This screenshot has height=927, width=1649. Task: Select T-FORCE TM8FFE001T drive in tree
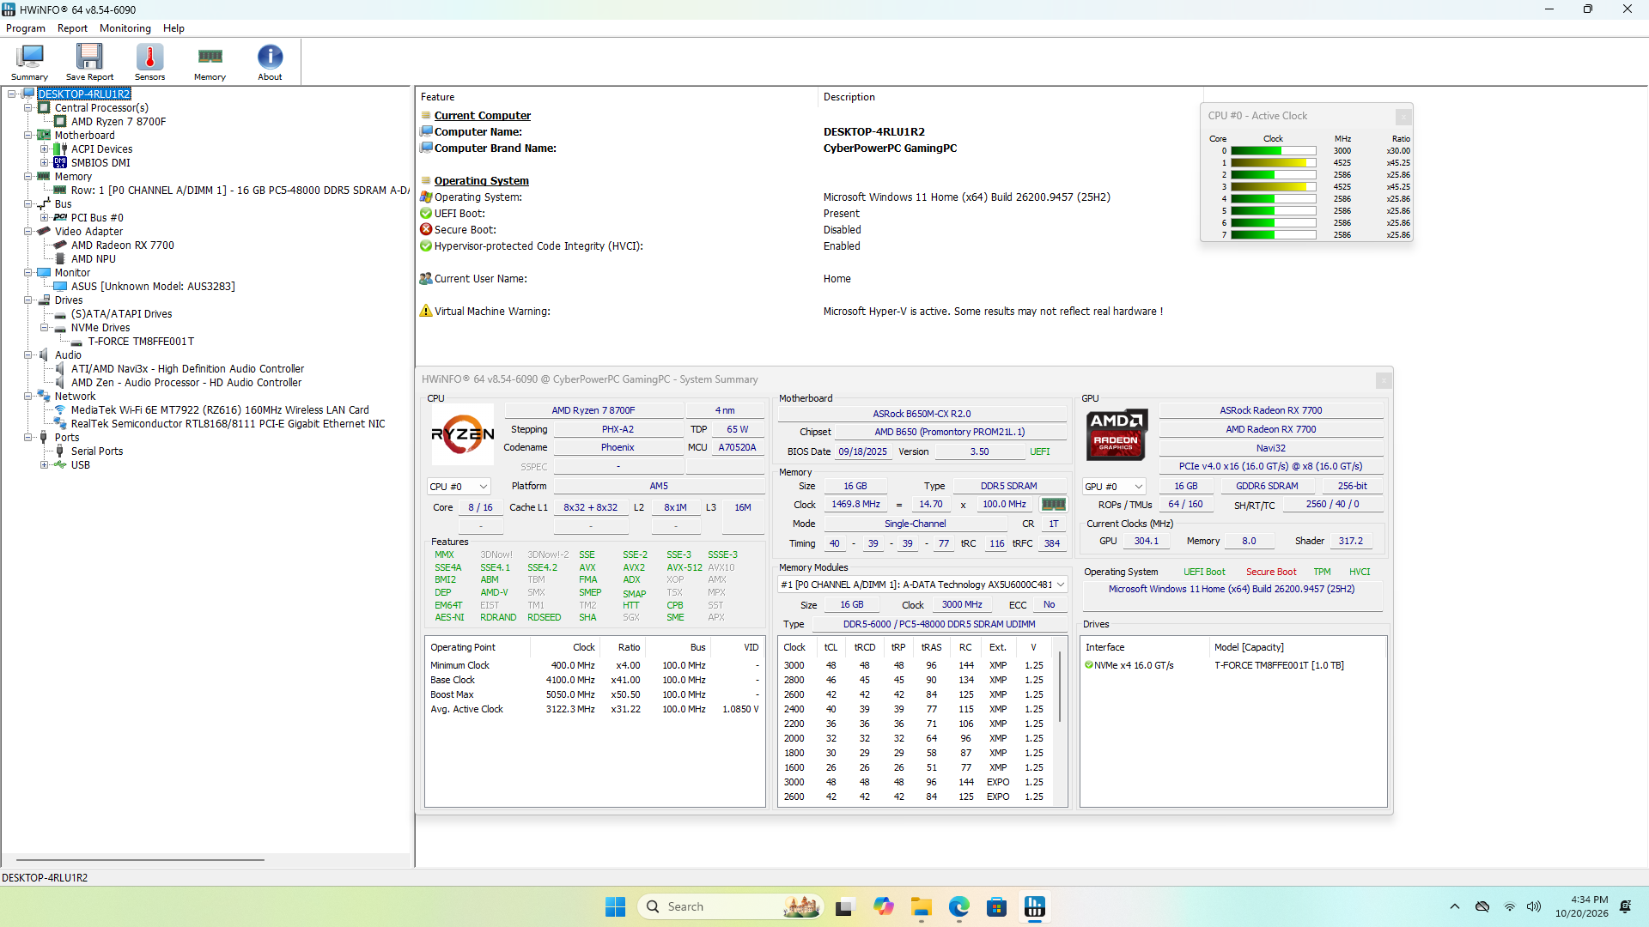pyautogui.click(x=141, y=342)
